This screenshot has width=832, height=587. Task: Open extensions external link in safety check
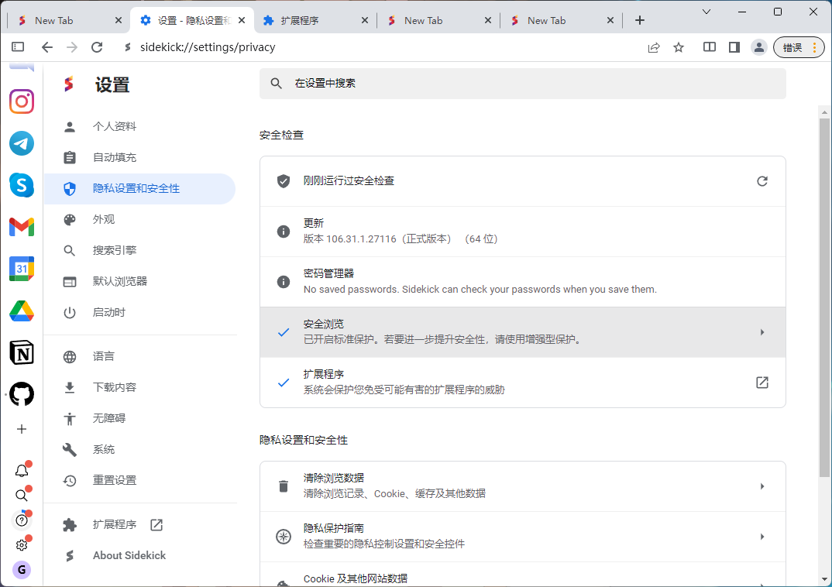(x=762, y=383)
